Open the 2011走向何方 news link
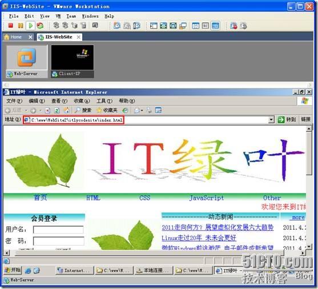Viewport: 318px width, 289px height. coord(218,227)
